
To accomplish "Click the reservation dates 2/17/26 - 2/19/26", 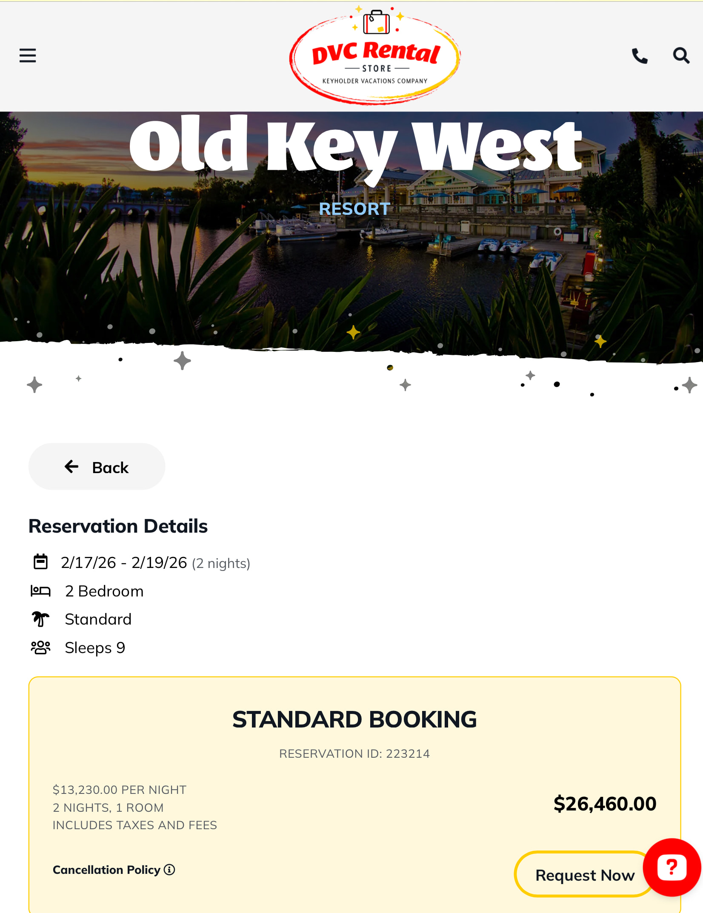I will tap(124, 562).
